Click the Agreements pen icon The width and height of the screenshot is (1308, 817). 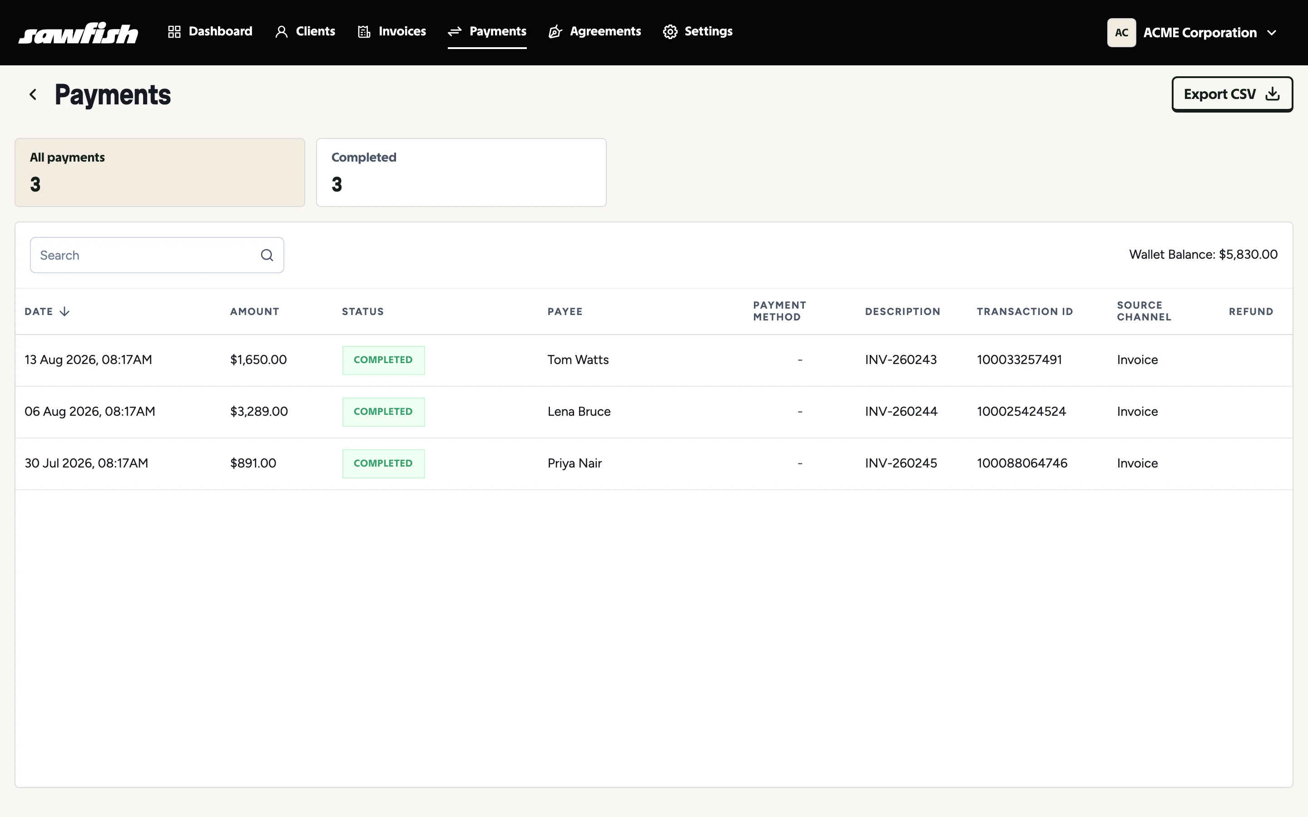[555, 32]
